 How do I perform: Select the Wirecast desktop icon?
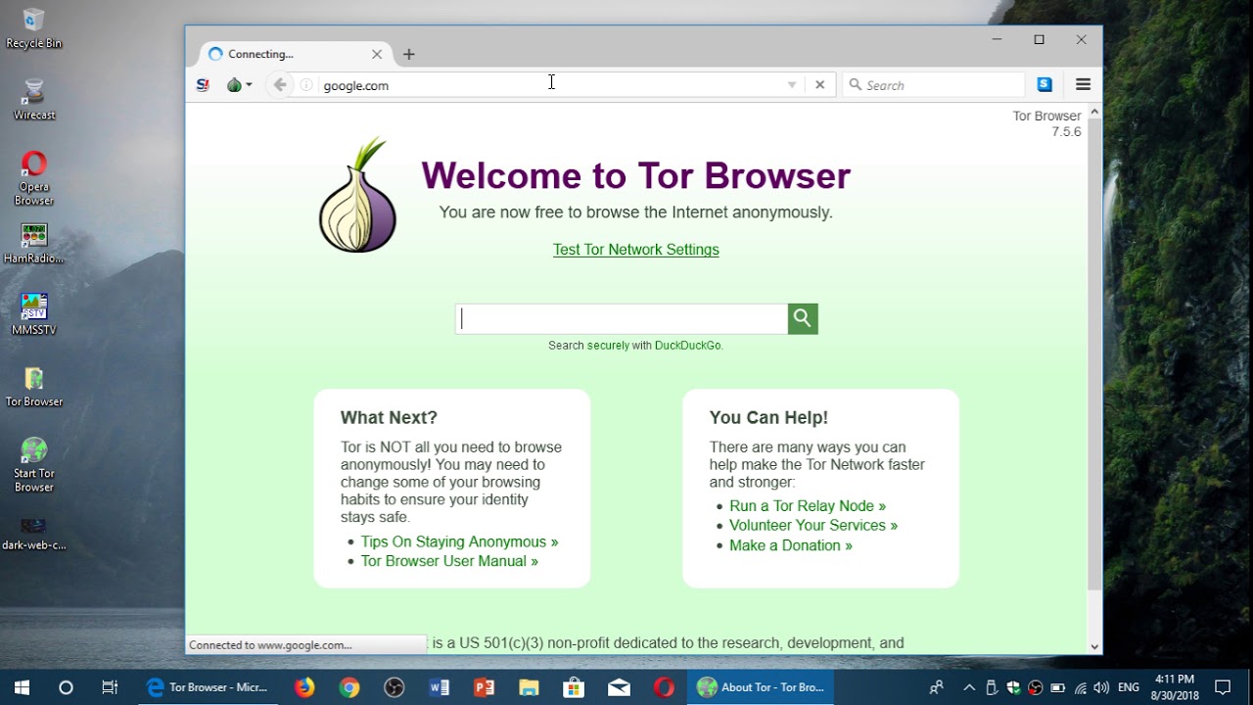point(34,100)
